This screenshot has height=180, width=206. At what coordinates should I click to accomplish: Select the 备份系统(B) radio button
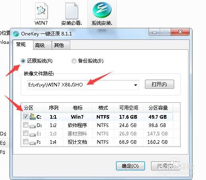coord(74,61)
